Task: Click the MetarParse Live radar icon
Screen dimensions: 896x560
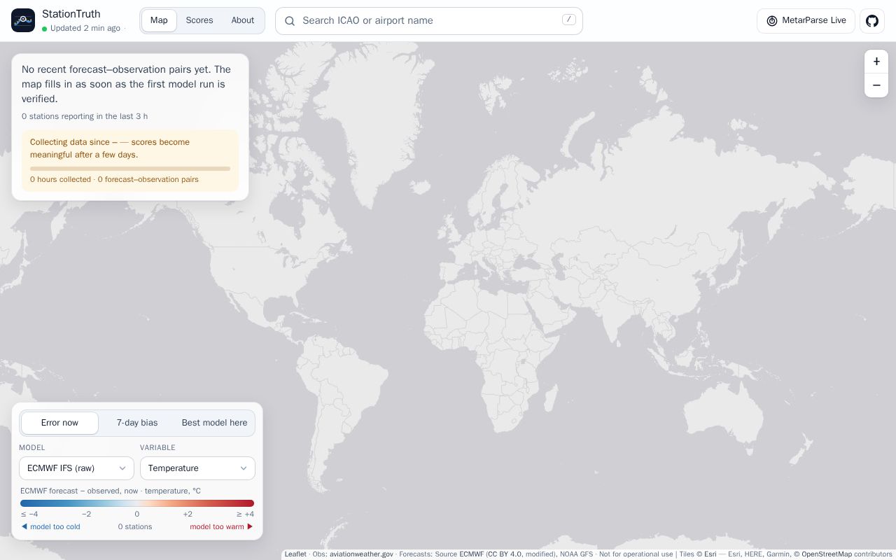Action: coord(772,21)
